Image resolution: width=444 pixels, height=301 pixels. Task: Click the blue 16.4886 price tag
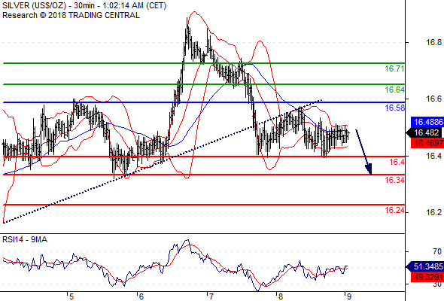click(x=427, y=122)
